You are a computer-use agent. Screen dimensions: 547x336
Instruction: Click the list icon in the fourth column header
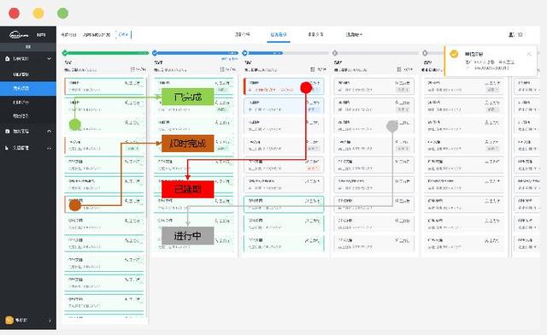[x=399, y=69]
